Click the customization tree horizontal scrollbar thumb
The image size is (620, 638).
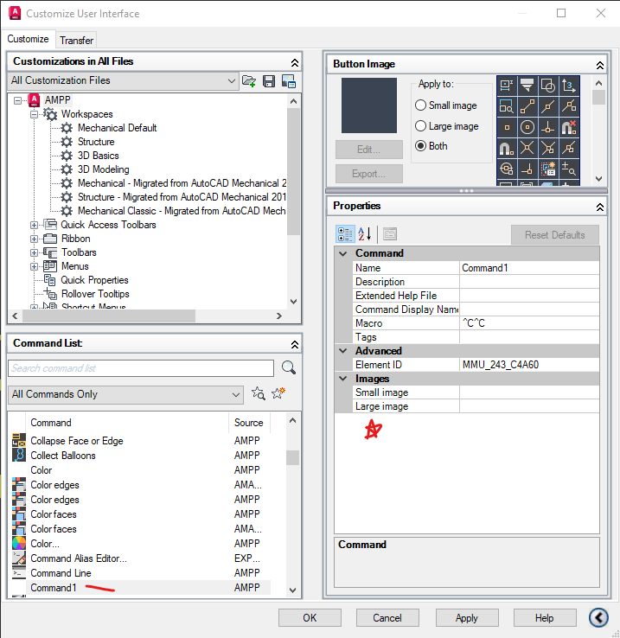[x=109, y=316]
